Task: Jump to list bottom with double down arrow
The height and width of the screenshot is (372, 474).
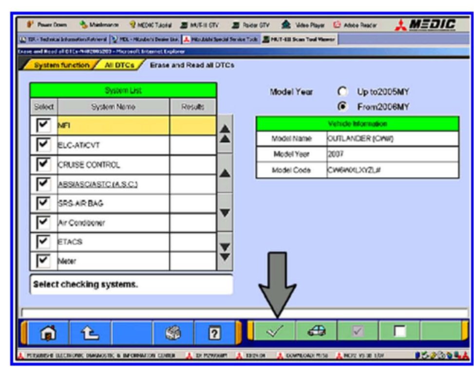Action: 225,252
